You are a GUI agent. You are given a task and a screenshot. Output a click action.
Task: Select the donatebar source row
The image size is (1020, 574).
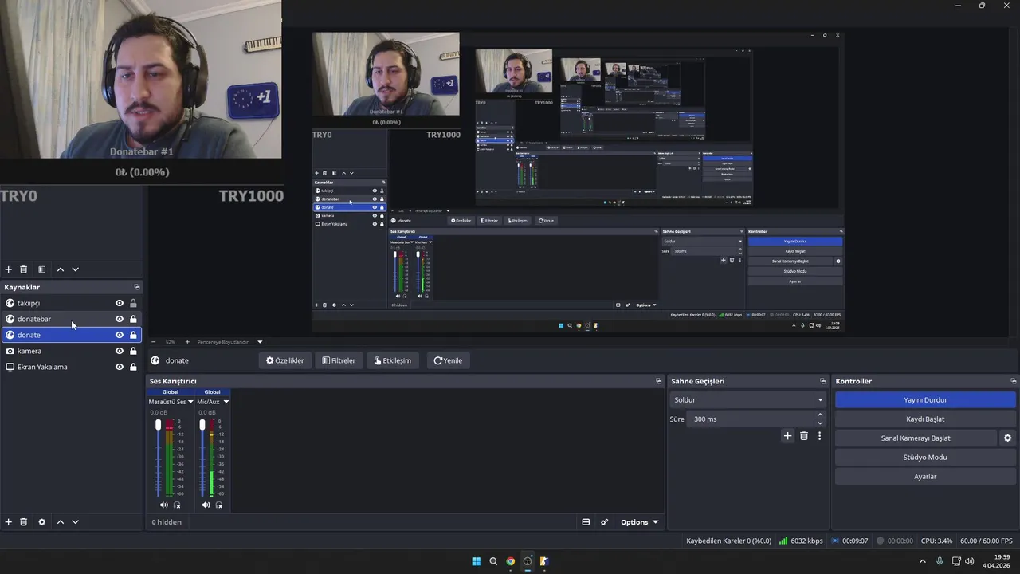click(72, 319)
